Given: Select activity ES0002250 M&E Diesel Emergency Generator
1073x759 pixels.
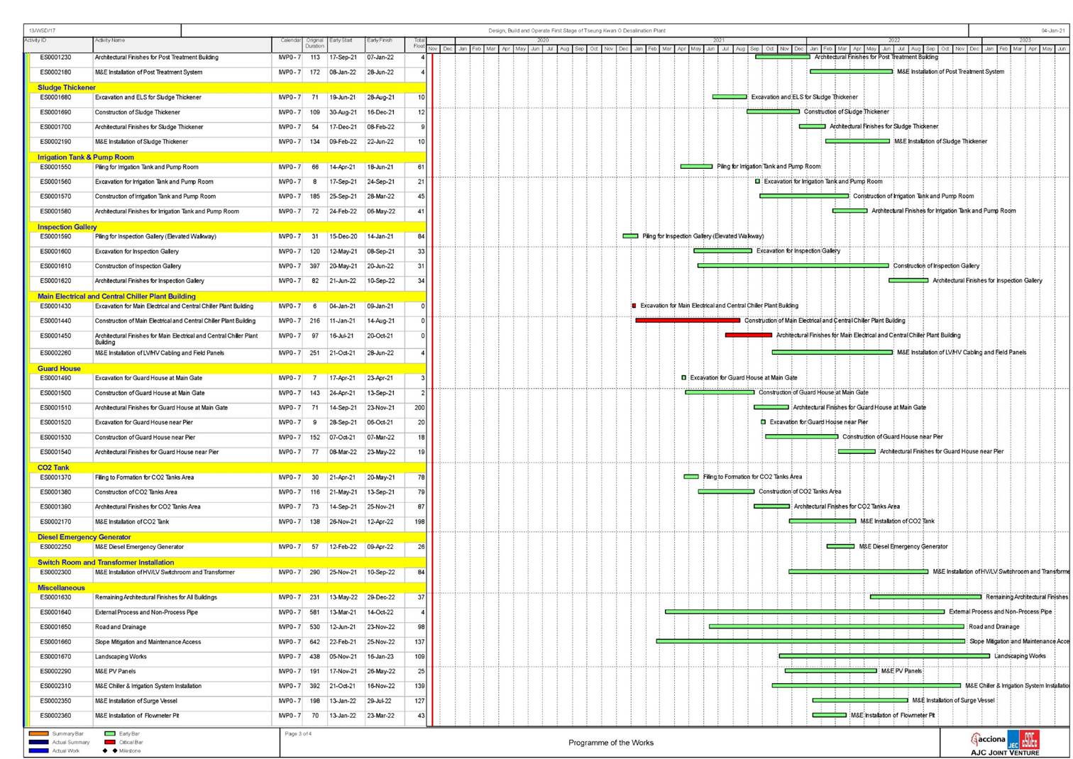Looking at the screenshot, I should click(x=139, y=547).
